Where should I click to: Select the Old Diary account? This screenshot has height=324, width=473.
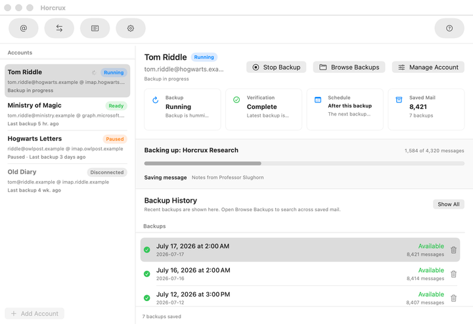[x=67, y=180]
